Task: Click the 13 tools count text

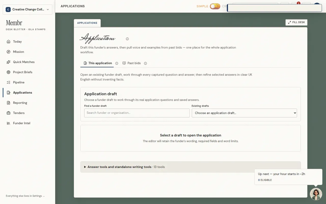Action: 159,167
